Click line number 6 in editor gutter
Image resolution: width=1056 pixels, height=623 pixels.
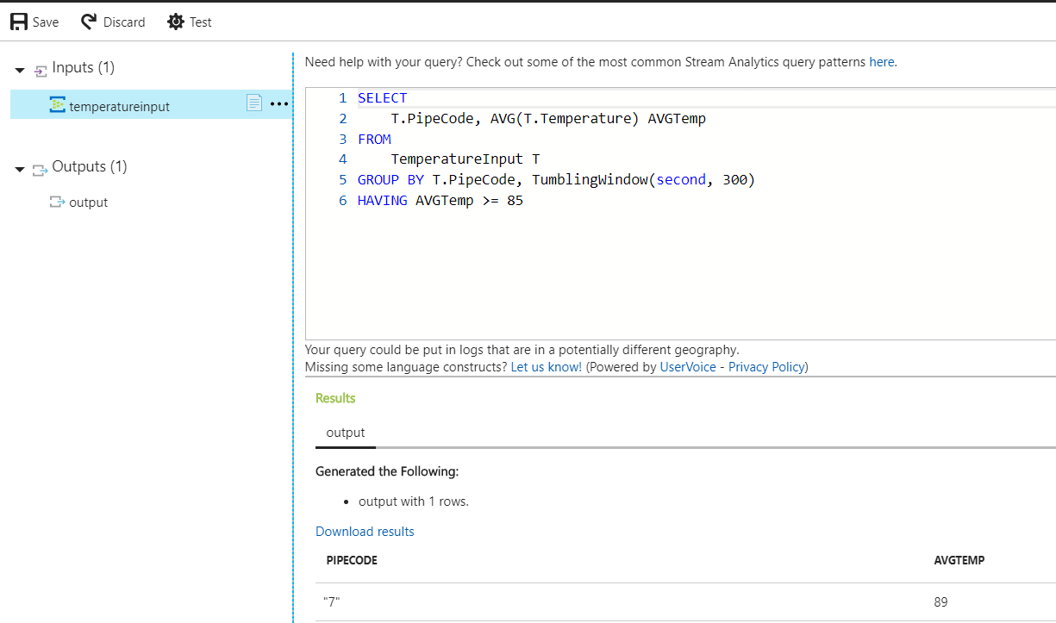[343, 201]
